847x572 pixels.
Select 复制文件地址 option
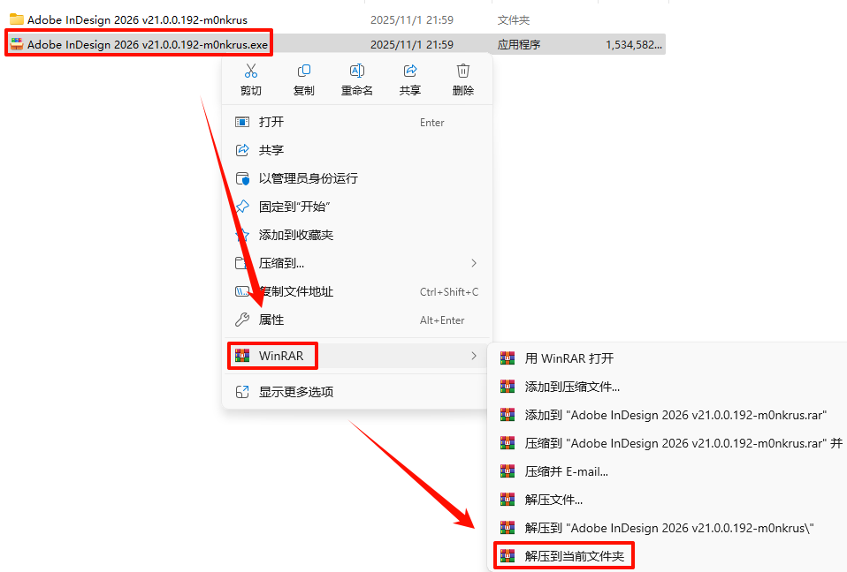click(357, 291)
